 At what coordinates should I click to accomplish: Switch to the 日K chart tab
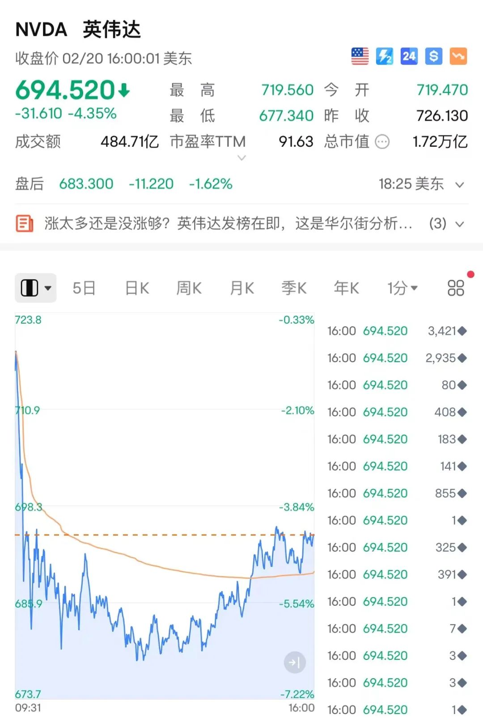137,288
